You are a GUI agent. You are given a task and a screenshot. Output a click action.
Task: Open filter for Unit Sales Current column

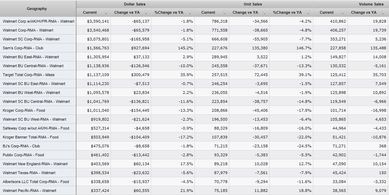pos(224,13)
